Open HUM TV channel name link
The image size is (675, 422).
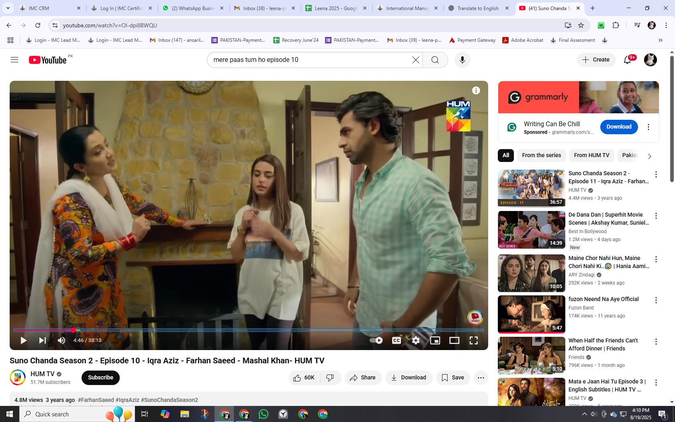43,374
